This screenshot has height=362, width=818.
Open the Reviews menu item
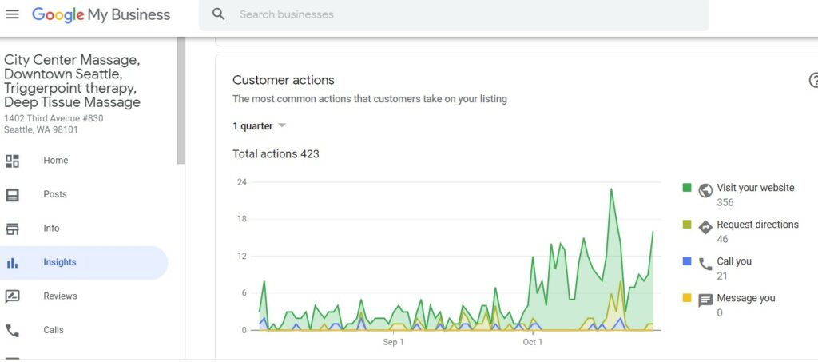coord(60,296)
